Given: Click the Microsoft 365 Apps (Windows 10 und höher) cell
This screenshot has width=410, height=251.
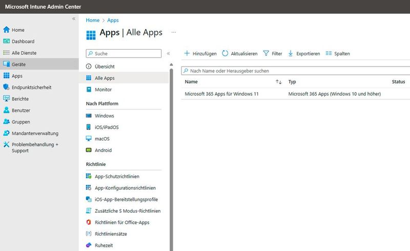Looking at the screenshot, I should click(x=335, y=94).
